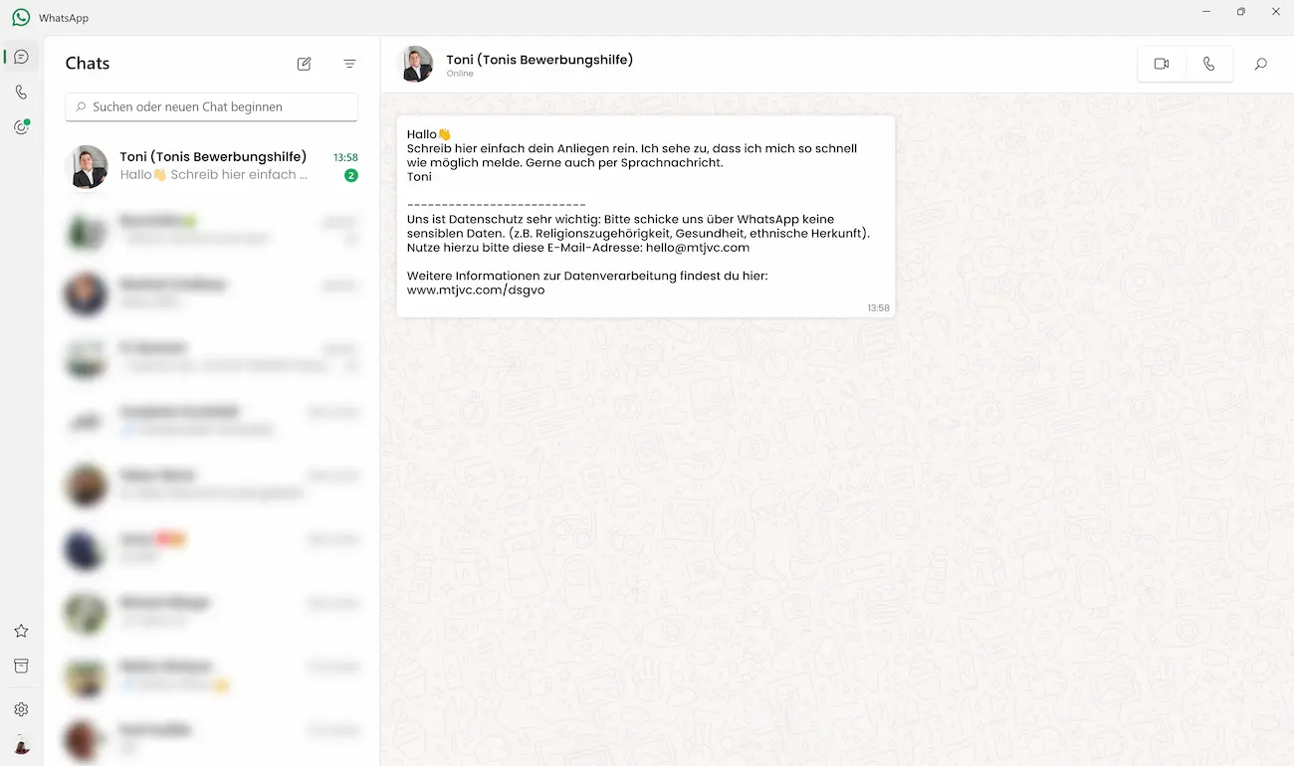Open the www.mtjvc.com/dsgvo link
Viewport: 1294px width, 766px height.
click(476, 290)
